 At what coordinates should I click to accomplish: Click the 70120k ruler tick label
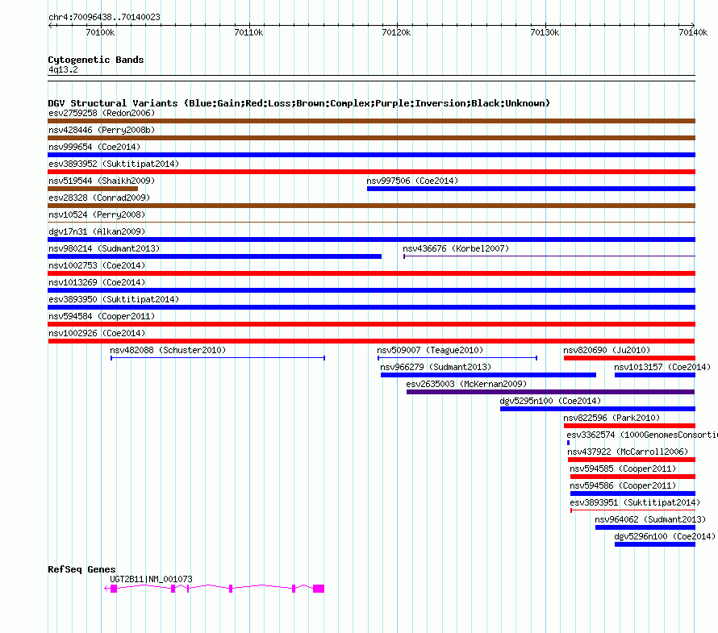point(397,32)
